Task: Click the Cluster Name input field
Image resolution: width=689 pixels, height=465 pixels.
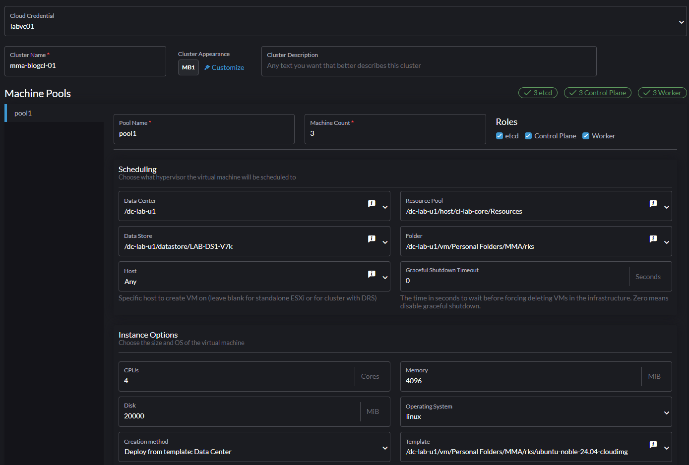Action: 85,61
